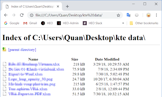Select date '6/25/18, 1:47:57 PM'
162x97 pixels.
(112, 84)
